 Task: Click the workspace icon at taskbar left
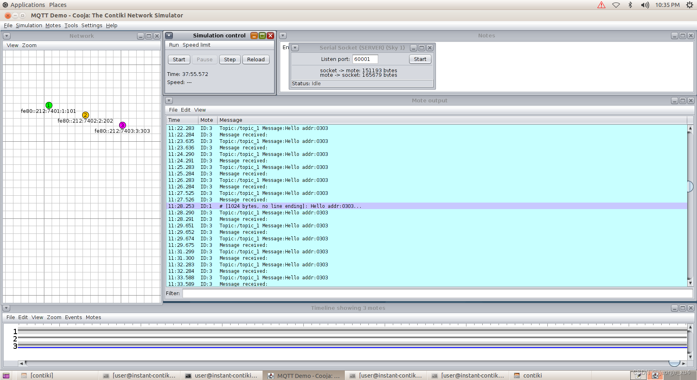coord(6,375)
